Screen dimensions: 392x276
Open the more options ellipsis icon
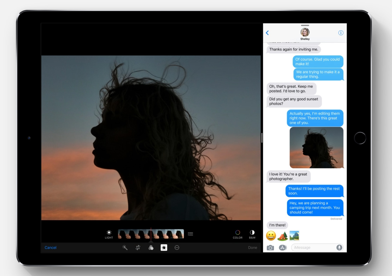coord(177,247)
